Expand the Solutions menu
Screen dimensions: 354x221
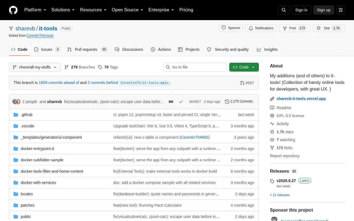point(63,10)
